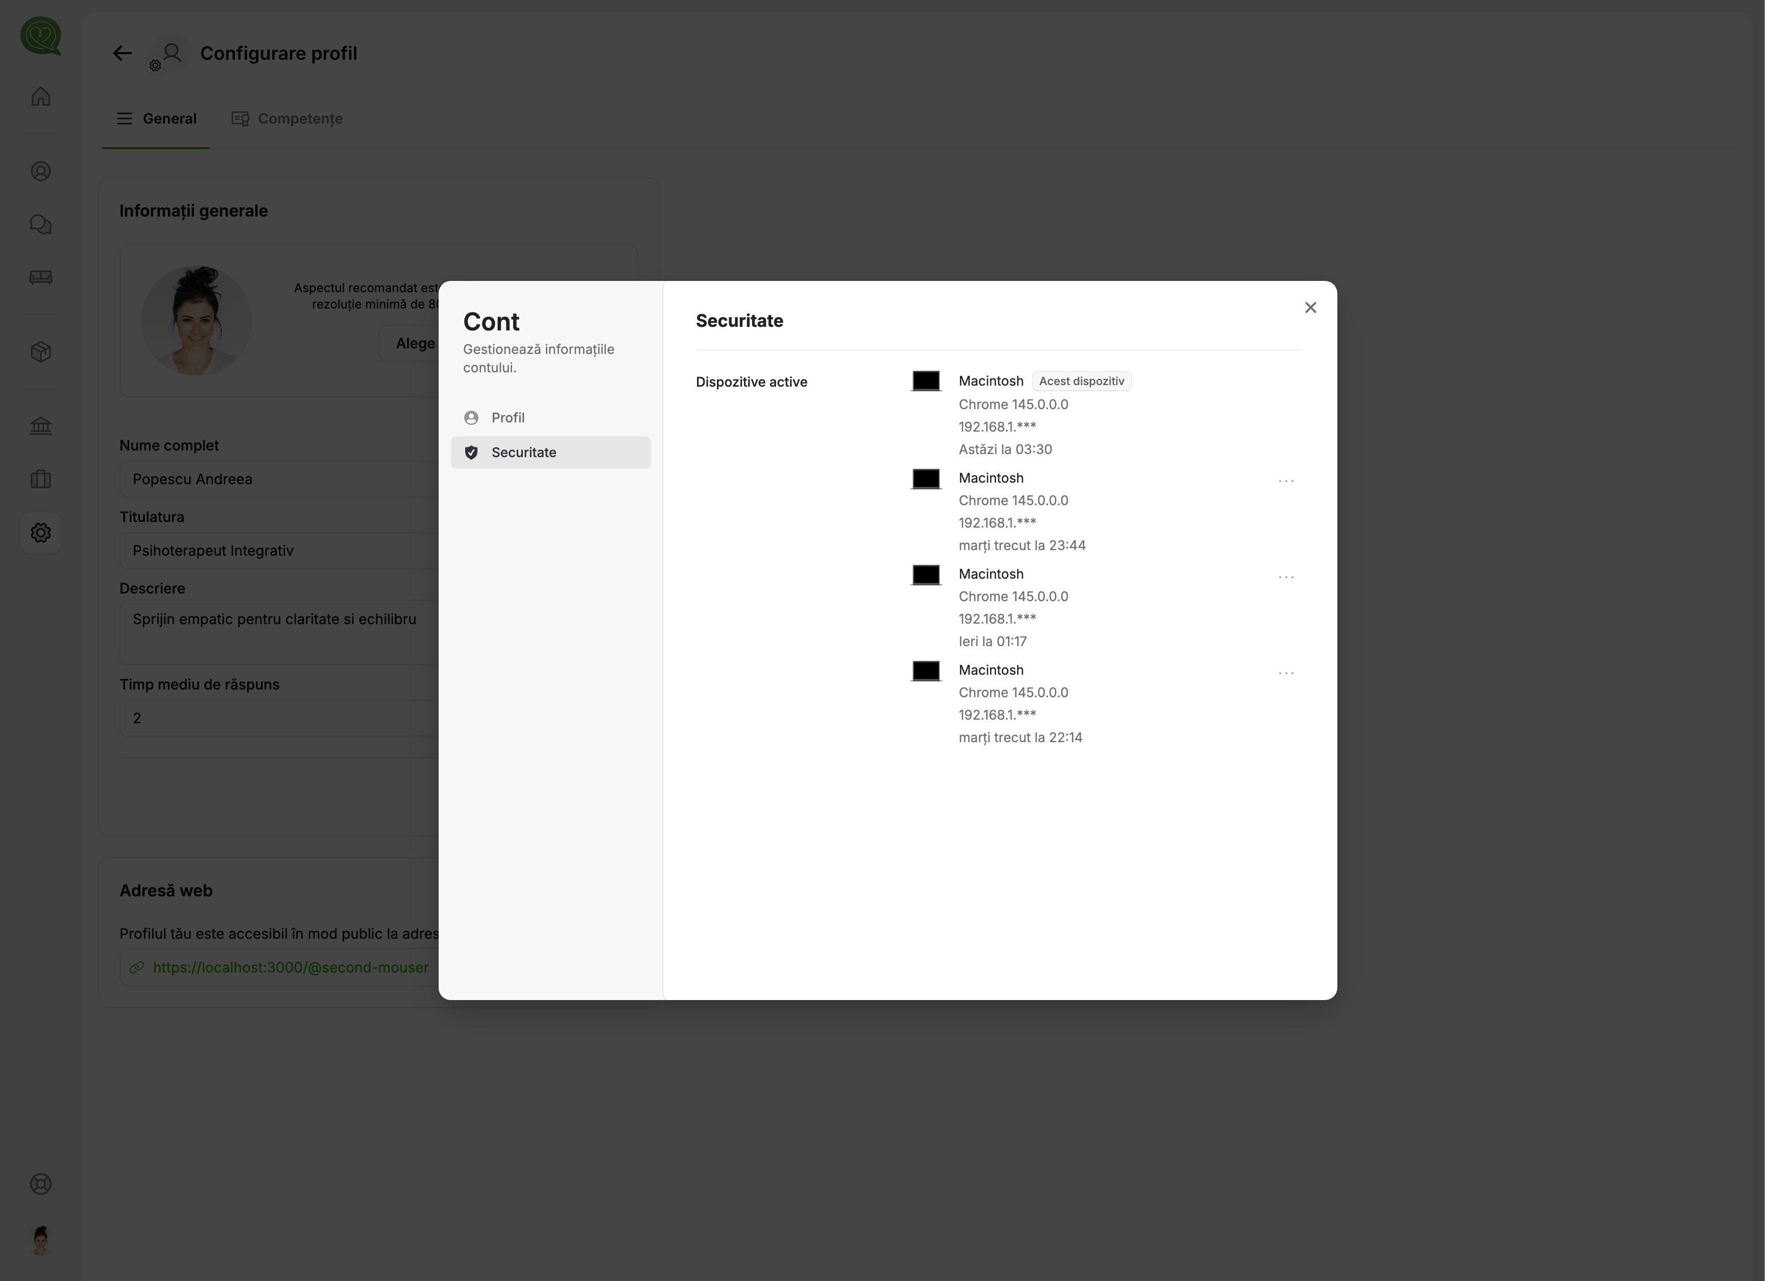Open the chat conversations sidebar icon
Viewport: 1776px width, 1281px height.
pos(41,225)
